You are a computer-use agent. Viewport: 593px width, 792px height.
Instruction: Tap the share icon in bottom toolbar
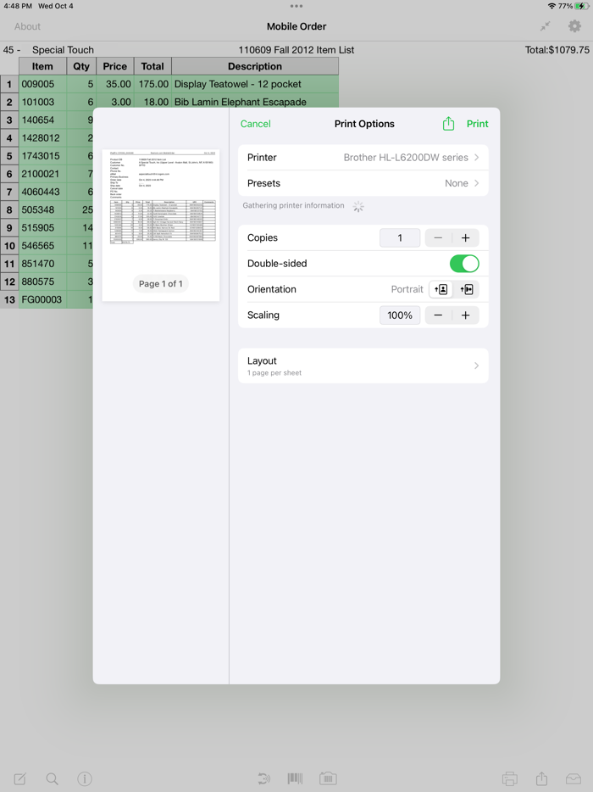coord(541,778)
